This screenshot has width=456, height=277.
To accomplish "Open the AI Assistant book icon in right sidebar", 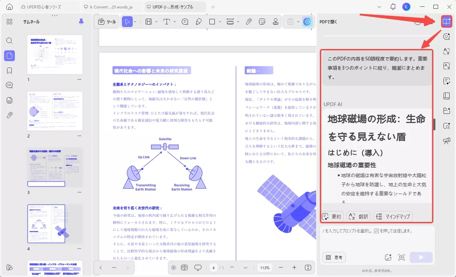I will click(447, 21).
